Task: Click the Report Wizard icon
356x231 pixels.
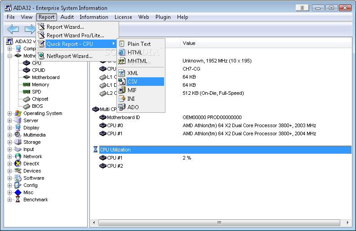Action: [41, 27]
